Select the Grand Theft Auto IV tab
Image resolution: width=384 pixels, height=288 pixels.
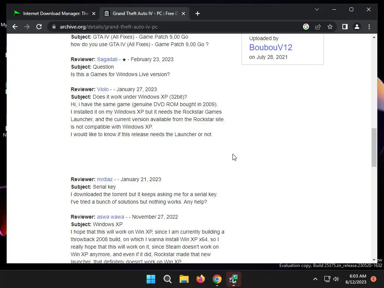pyautogui.click(x=144, y=13)
